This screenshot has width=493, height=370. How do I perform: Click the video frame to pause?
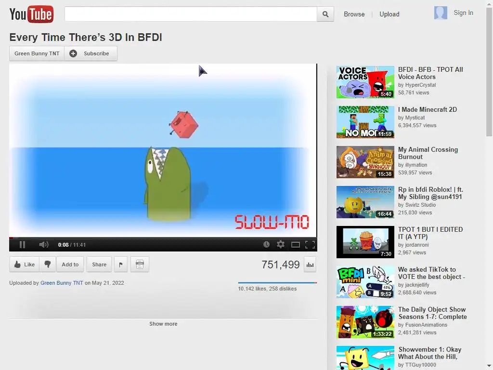coord(163,150)
